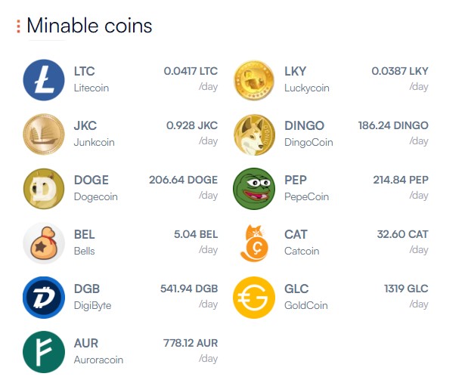This screenshot has width=468, height=389.
Task: Click the Dogecoin Shiba icon
Action: coord(44,189)
